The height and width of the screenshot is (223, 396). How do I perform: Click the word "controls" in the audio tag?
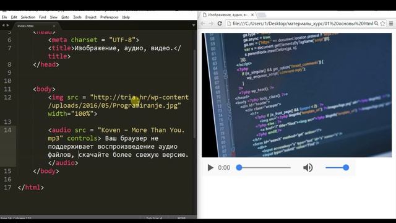point(82,138)
